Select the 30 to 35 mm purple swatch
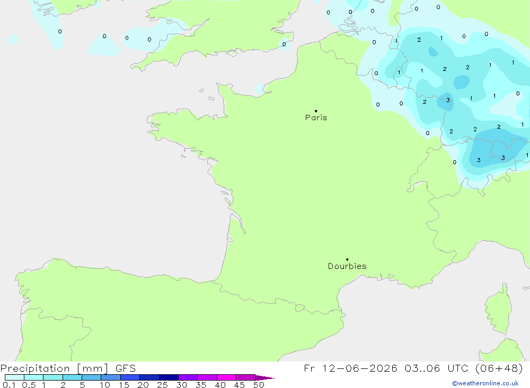 point(188,377)
